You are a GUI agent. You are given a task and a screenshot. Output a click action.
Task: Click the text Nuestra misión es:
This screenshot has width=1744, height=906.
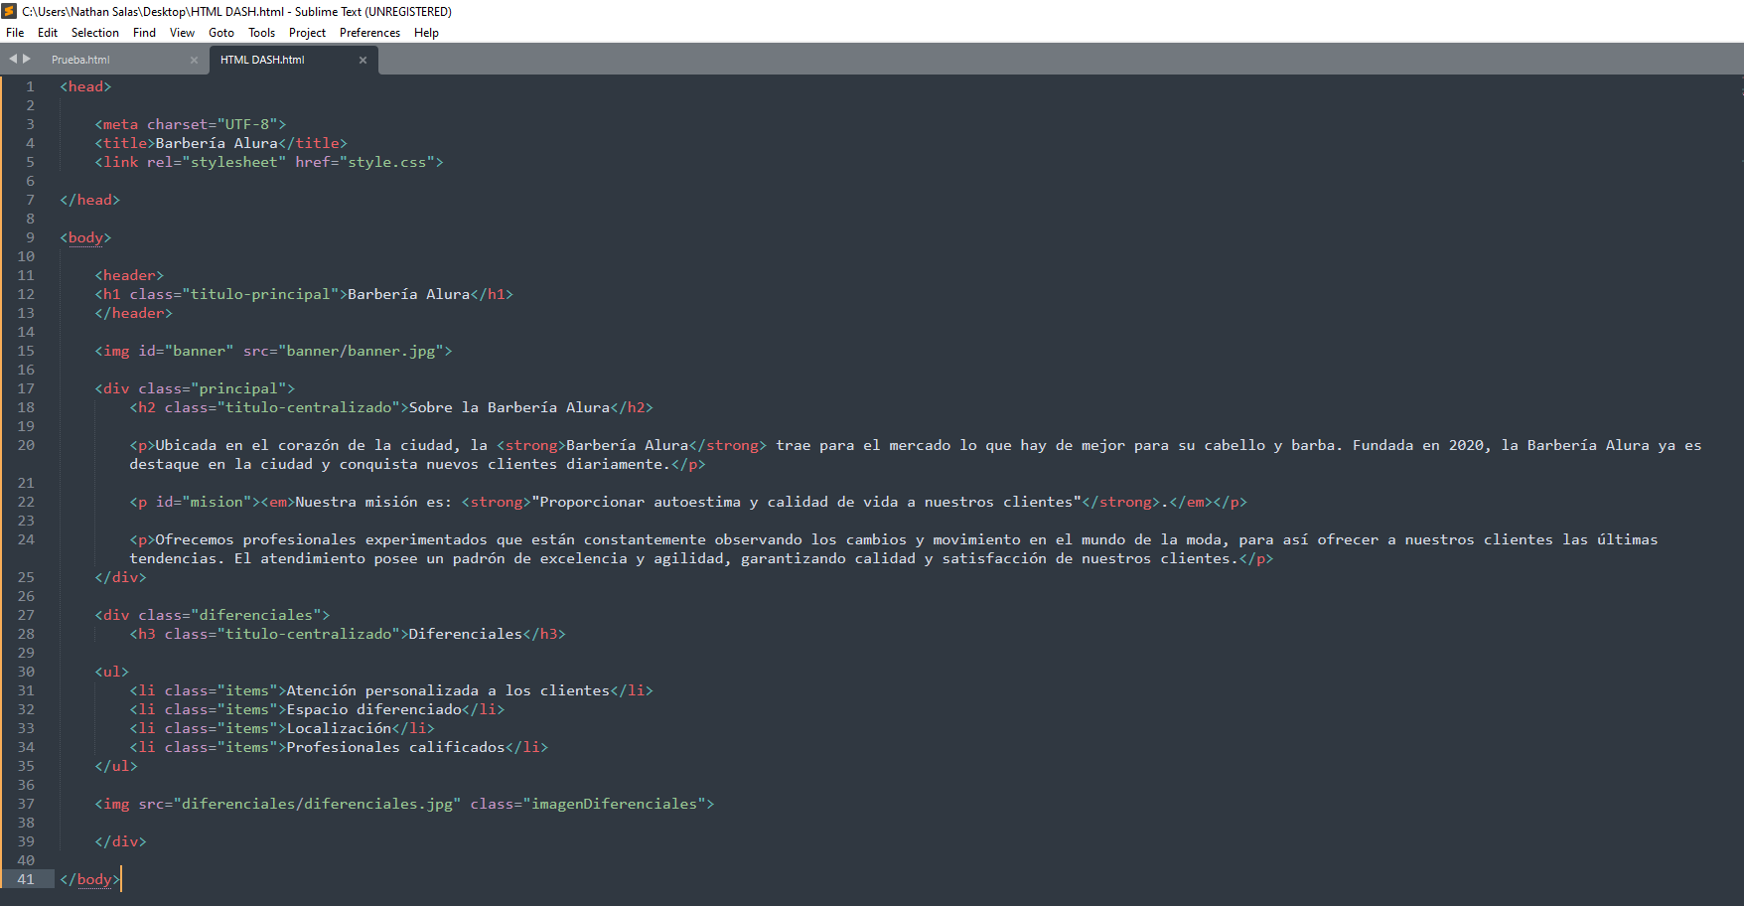(373, 502)
